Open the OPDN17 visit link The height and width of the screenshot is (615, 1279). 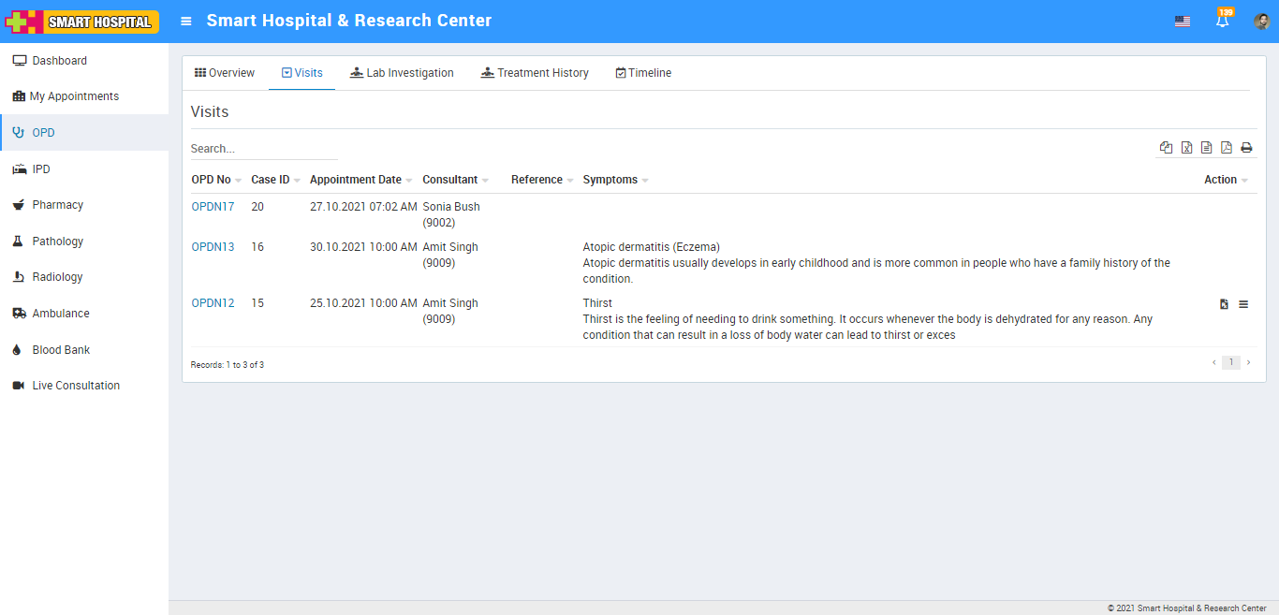point(213,207)
